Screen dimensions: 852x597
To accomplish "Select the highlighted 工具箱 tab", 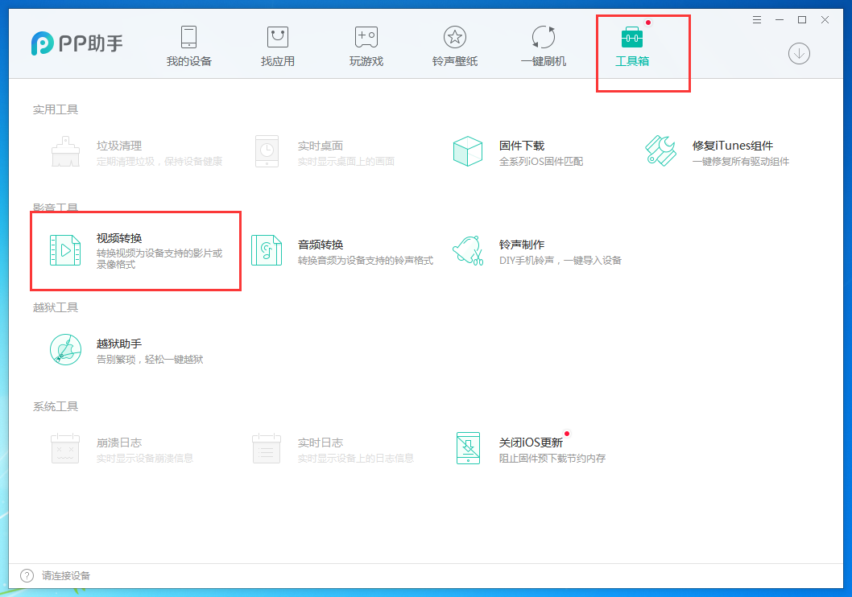I will (x=634, y=44).
